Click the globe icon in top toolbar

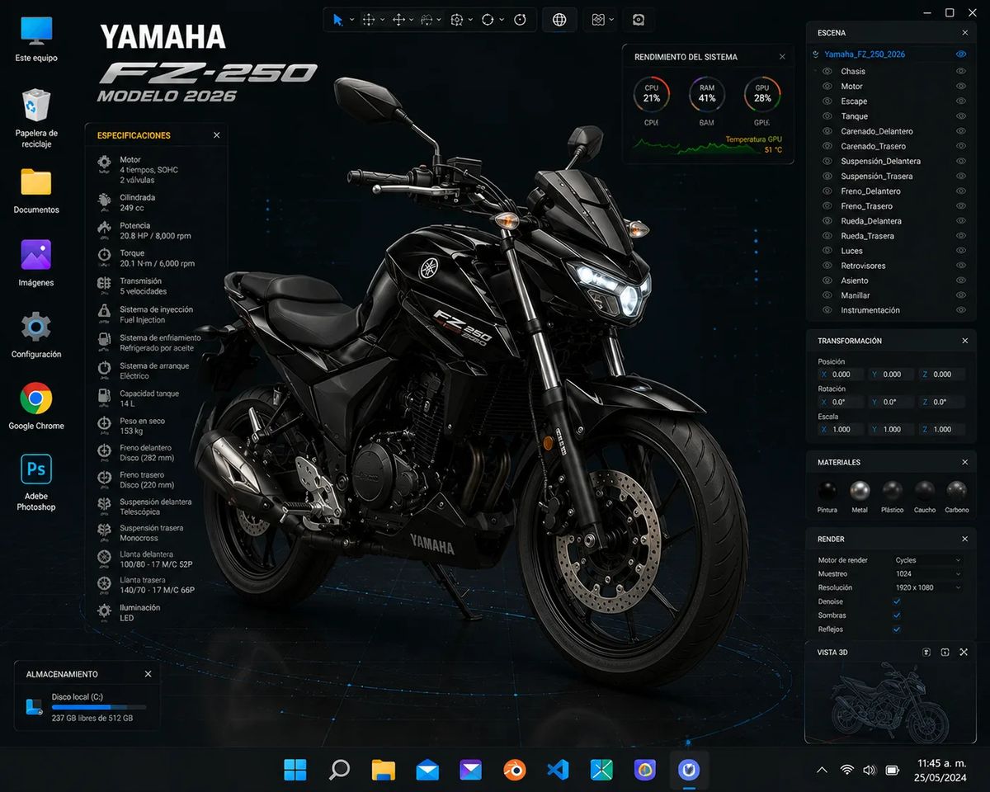click(x=559, y=20)
